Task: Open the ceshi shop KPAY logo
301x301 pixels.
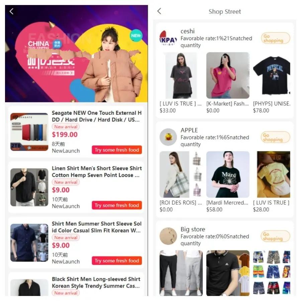Action: (168, 38)
